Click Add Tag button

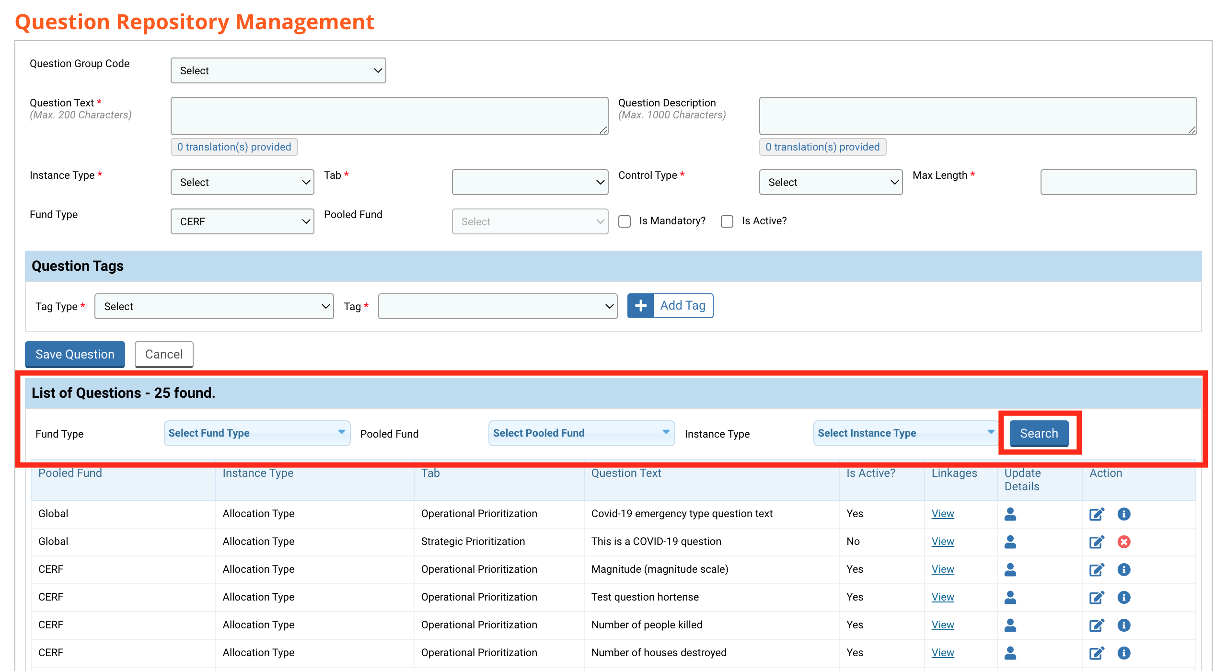(x=670, y=306)
